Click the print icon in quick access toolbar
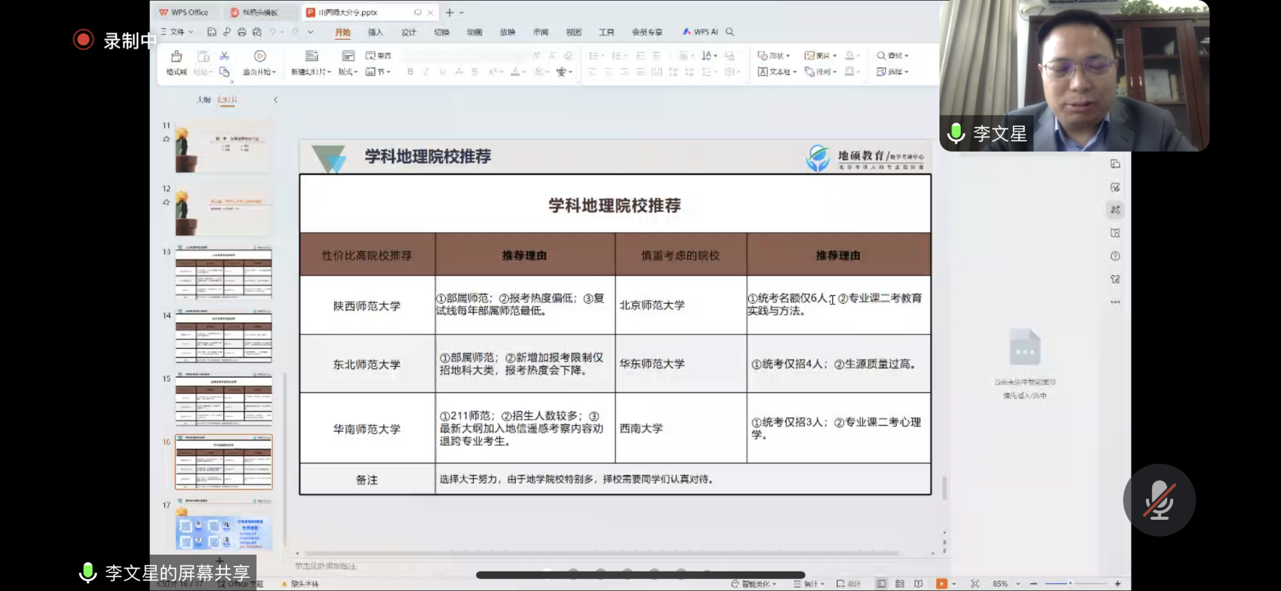 [241, 32]
